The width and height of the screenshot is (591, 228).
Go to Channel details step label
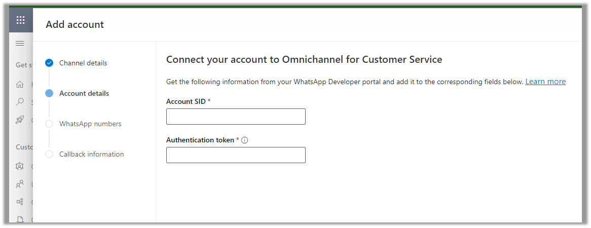click(x=83, y=63)
